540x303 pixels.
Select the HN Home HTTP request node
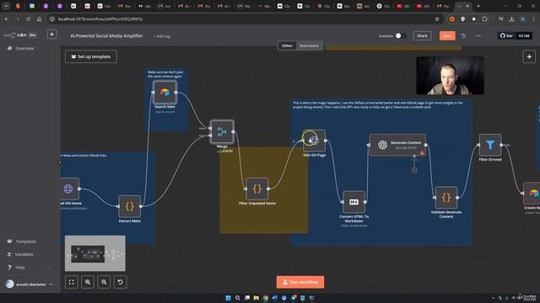[x=69, y=189]
